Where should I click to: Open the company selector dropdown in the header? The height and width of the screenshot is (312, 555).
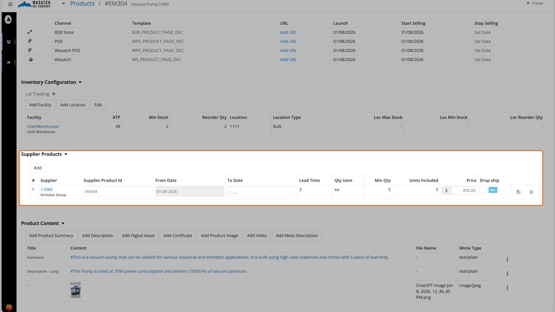pos(63,3)
